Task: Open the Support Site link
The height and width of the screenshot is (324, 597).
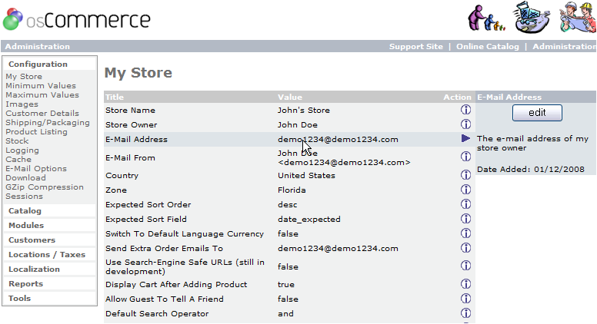Action: pos(415,47)
